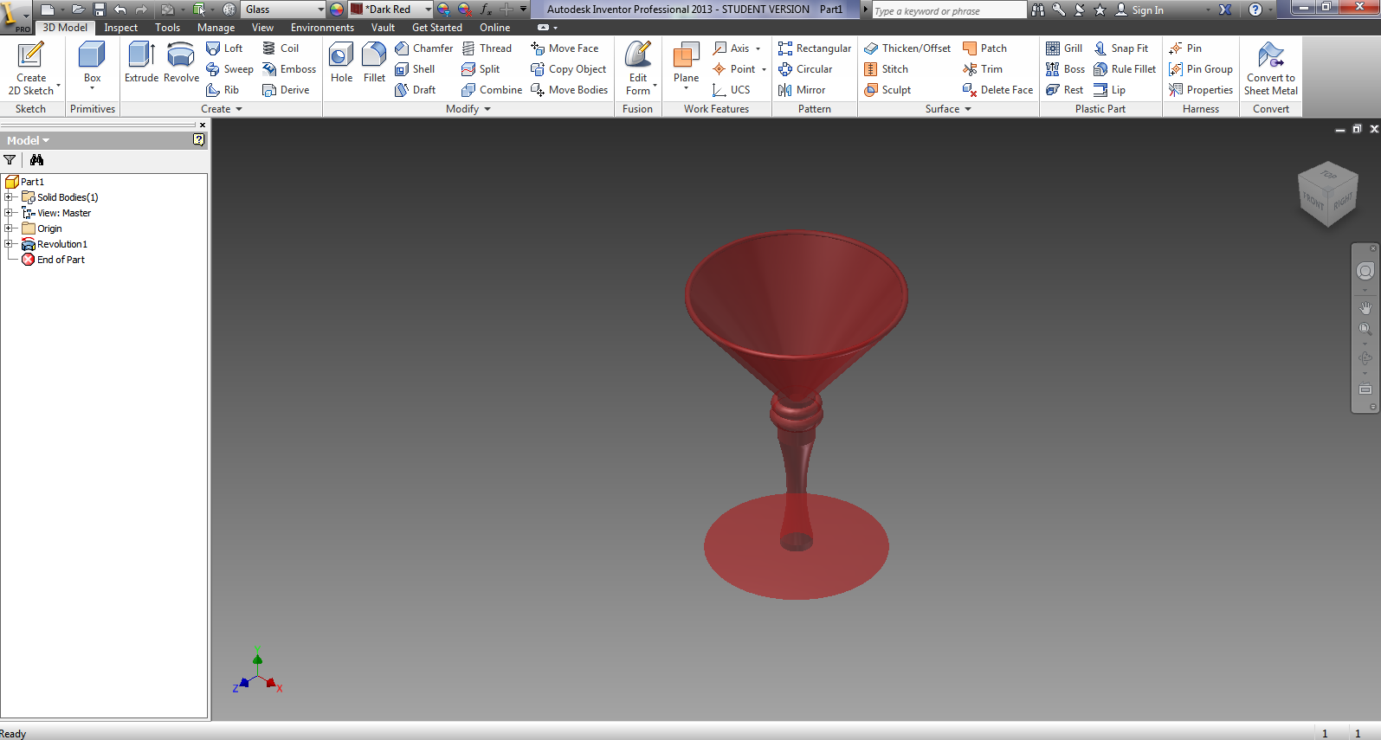
Task: Expand the View: Master node
Action: [x=9, y=213]
